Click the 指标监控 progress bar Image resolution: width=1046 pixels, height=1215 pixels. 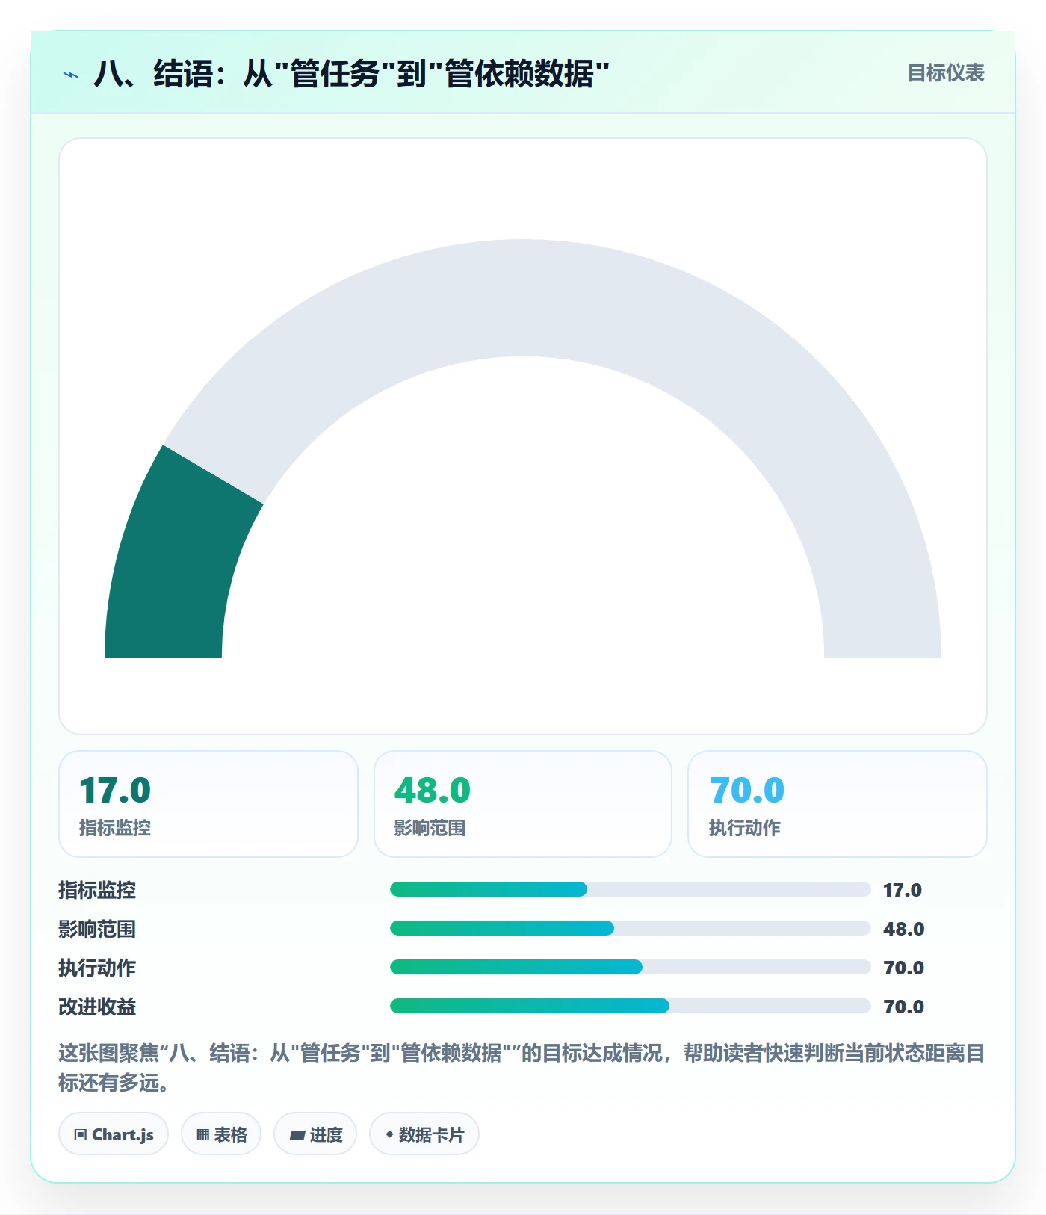[630, 889]
